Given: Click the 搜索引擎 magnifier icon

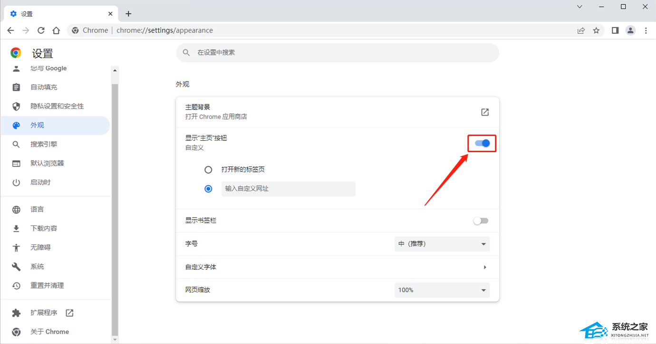Looking at the screenshot, I should coord(16,144).
